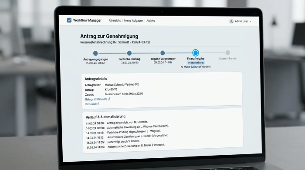Image resolution: width=305 pixels, height=170 pixels.
Task: Click log entry Genehmigt durch S. Becker
Action: (123, 141)
